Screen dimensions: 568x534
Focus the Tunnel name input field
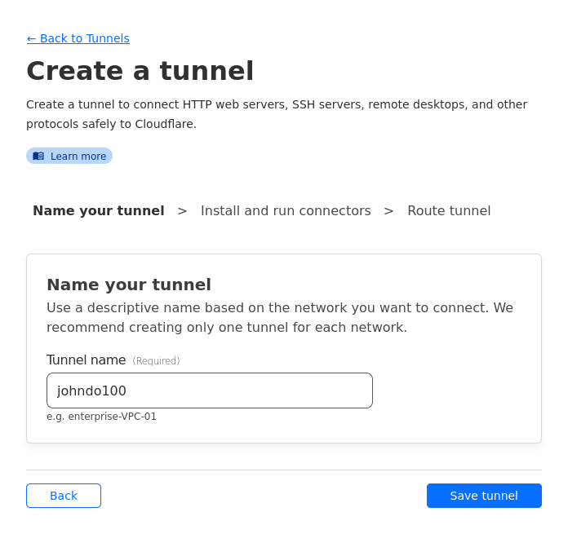pos(210,391)
